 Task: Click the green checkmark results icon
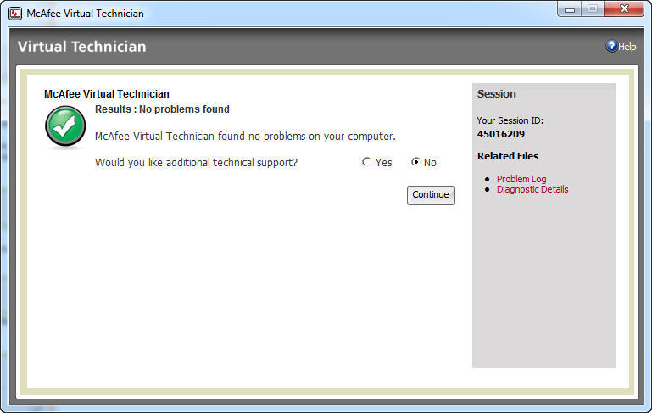coord(65,126)
